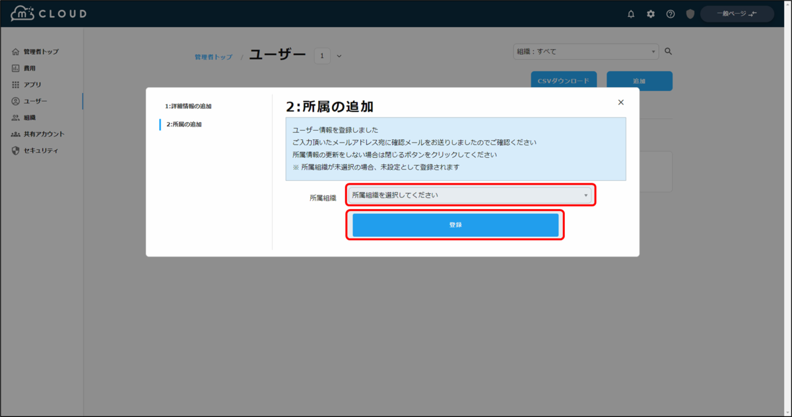Open the 所属組織 selection dropdown
Image resolution: width=792 pixels, height=417 pixels.
tap(470, 195)
